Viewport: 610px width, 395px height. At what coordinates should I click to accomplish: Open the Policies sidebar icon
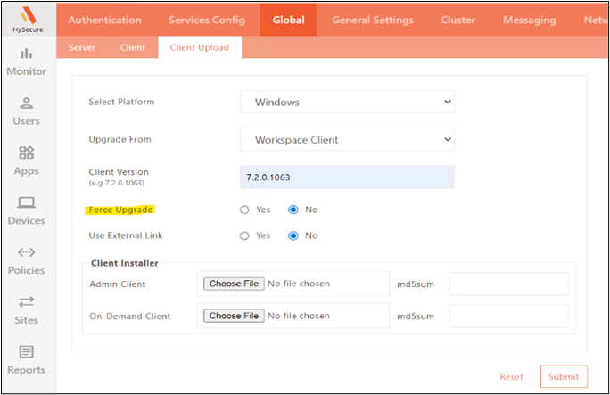tap(26, 252)
